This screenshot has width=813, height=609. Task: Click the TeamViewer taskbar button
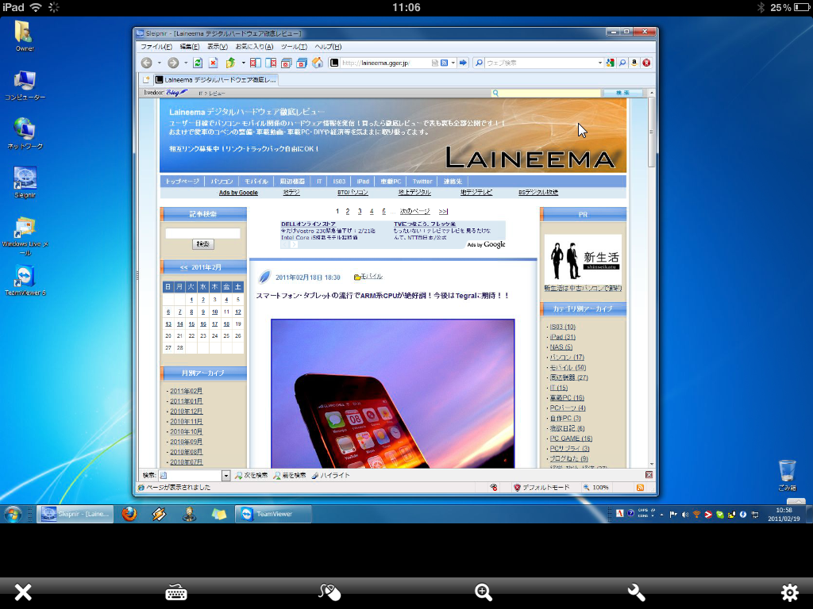point(273,514)
